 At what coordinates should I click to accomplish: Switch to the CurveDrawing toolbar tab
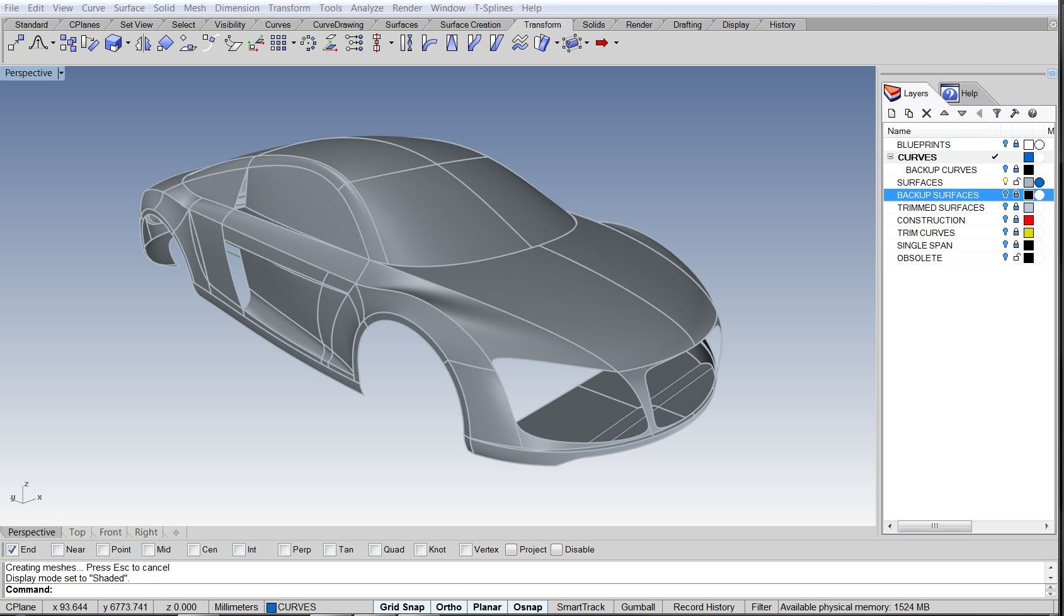tap(338, 25)
